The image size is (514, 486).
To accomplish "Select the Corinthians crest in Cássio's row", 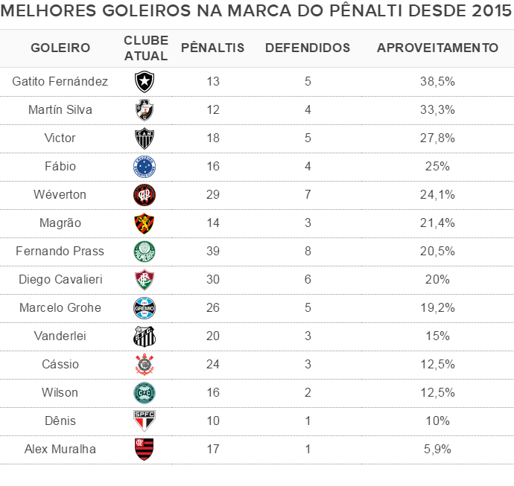I will click(x=144, y=365).
